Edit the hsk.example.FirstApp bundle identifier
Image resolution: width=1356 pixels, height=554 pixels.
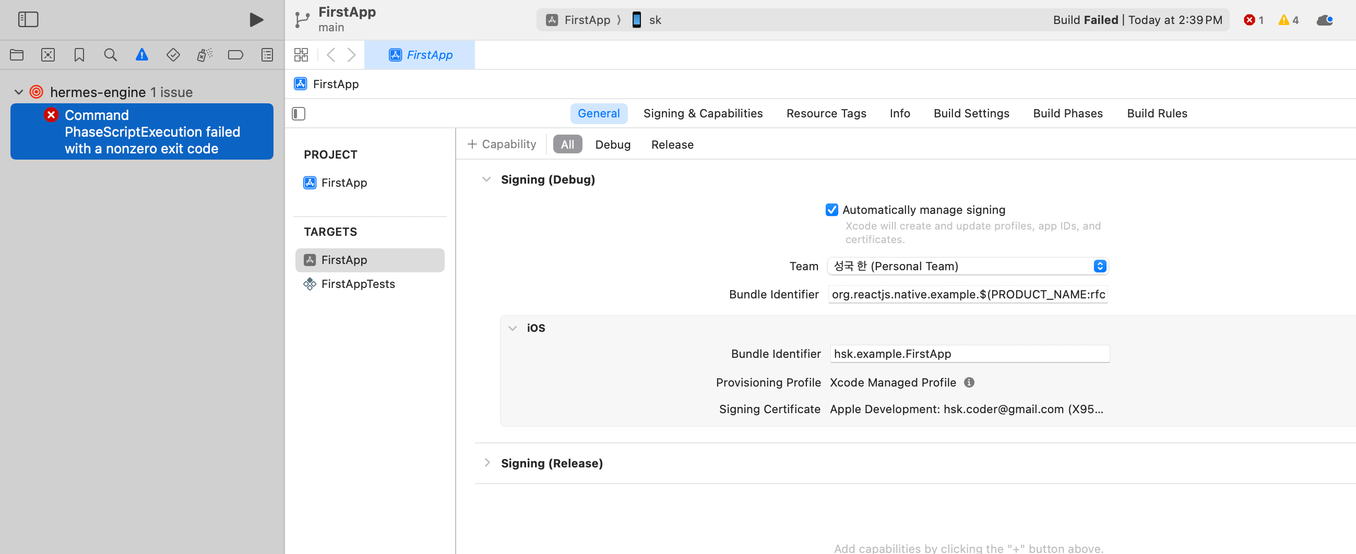970,354
